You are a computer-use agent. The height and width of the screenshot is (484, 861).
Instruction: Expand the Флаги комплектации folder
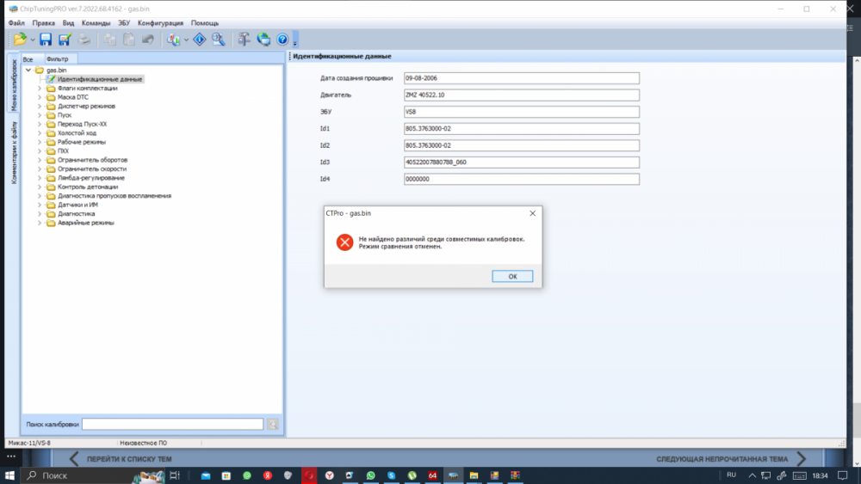click(40, 89)
